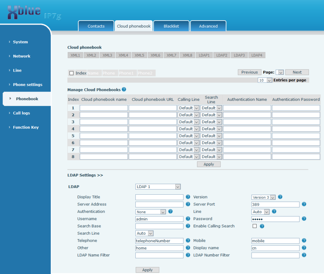The width and height of the screenshot is (324, 274).
Task: Click help icon next to LDAP Name Filter
Action: (x=188, y=255)
